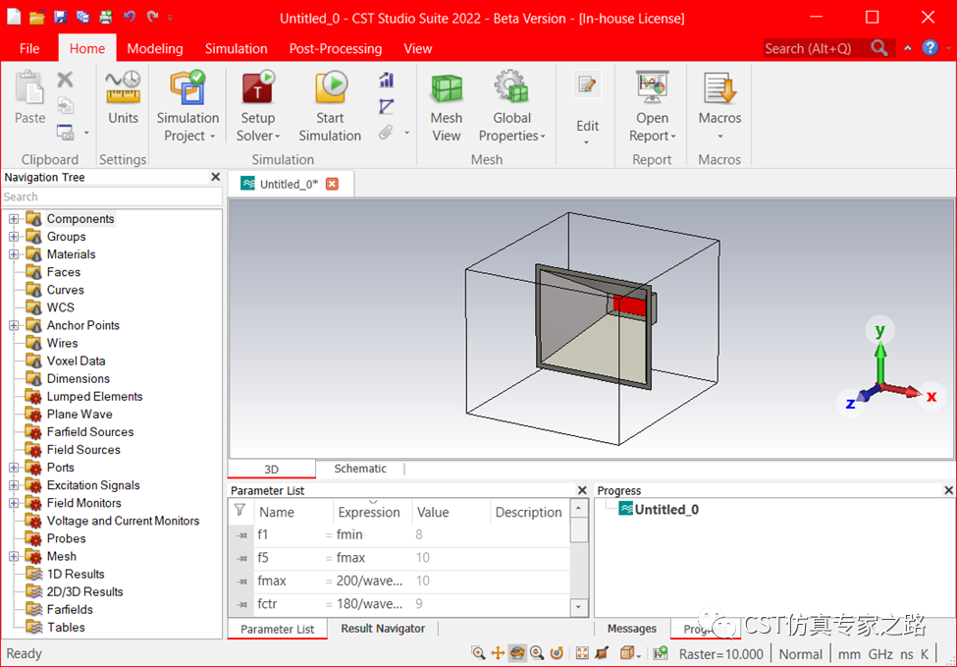The width and height of the screenshot is (957, 667).
Task: Select 1D Results in the tree
Action: coord(76,574)
